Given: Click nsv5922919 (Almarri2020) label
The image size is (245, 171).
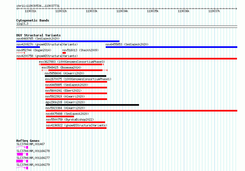Looking at the screenshot, I should [65, 96].
